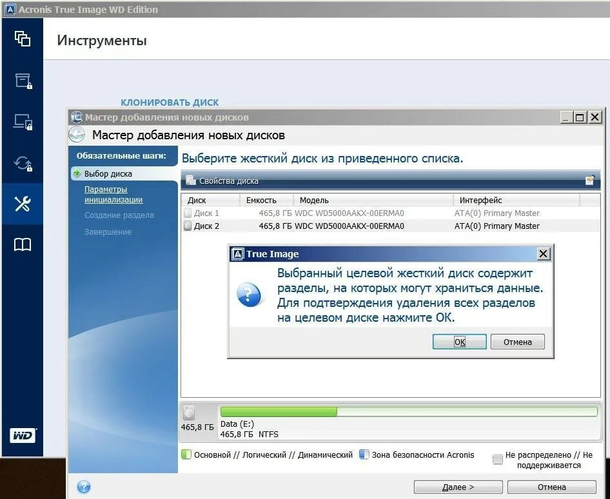Viewport: 610px width, 499px height.
Task: Open the locked Sync arrows sidebar icon
Action: [x=23, y=163]
